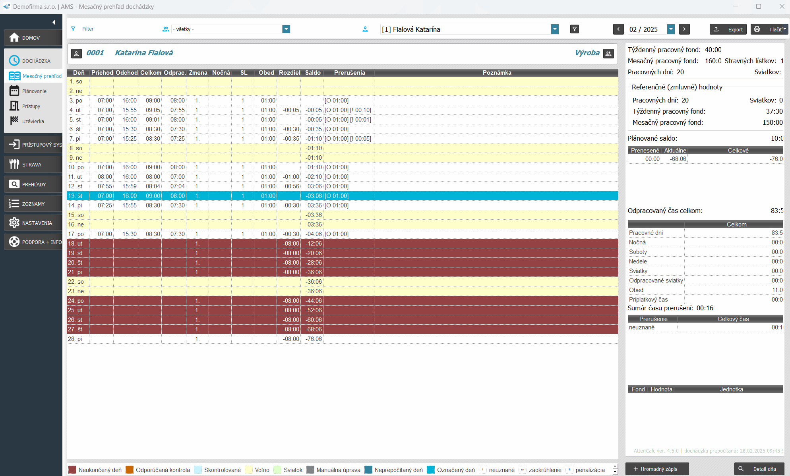Click the Domov home icon
The width and height of the screenshot is (790, 476).
click(x=14, y=38)
